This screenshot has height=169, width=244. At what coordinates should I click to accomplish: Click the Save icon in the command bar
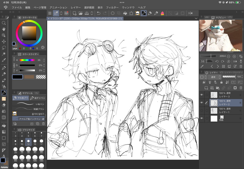(x=86, y=13)
